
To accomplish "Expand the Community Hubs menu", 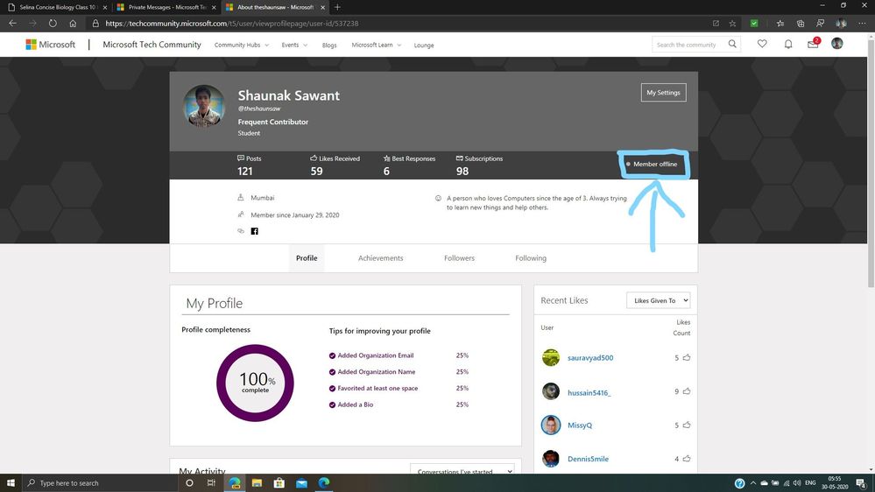I will 242,46.
